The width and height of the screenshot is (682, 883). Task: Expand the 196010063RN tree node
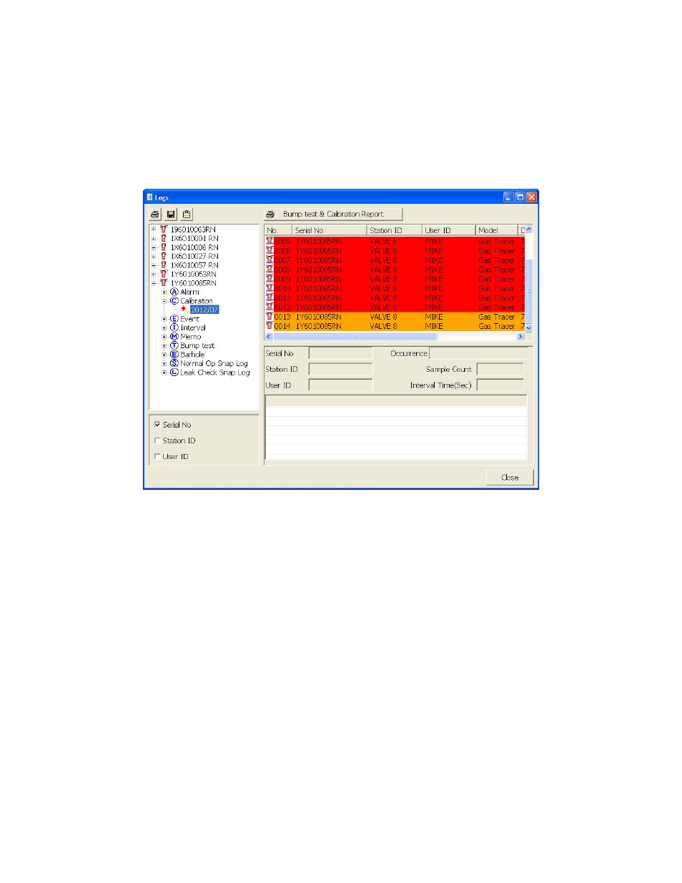pos(154,230)
